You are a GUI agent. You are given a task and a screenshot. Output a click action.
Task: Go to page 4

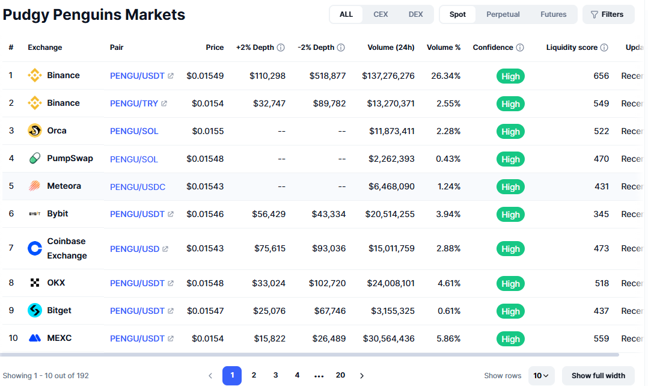pyautogui.click(x=297, y=375)
